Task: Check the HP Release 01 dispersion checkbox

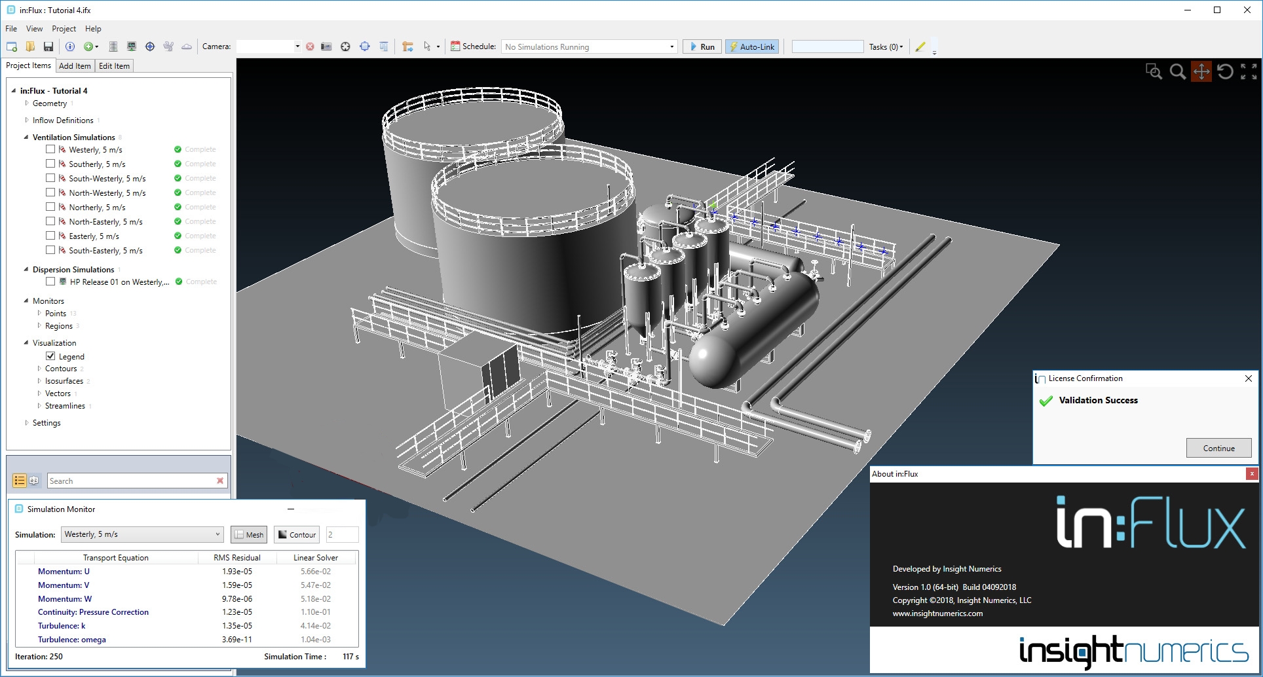Action: coord(50,282)
